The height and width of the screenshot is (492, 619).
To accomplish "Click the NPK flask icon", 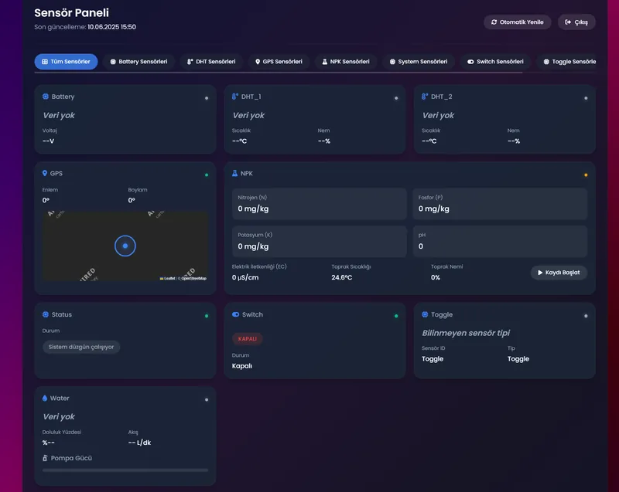I will [235, 173].
